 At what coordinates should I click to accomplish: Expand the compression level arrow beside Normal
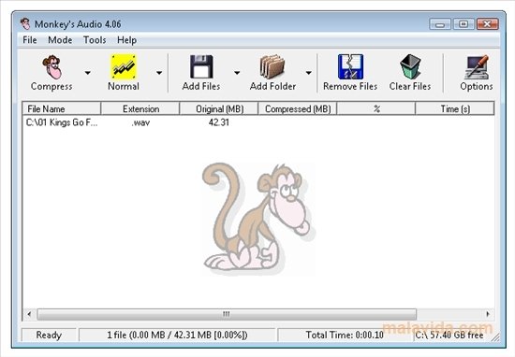159,73
